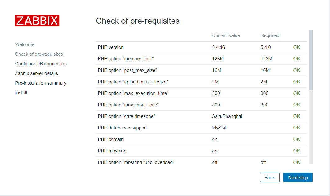The width and height of the screenshot is (330, 196).
Task: Select Pre-installation summary step
Action: pyautogui.click(x=40, y=83)
